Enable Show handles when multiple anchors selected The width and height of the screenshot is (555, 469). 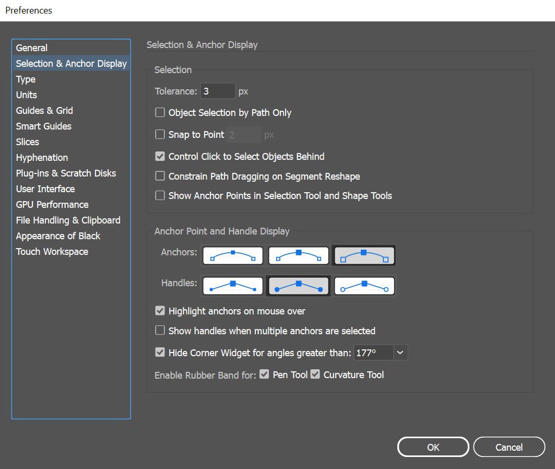pyautogui.click(x=160, y=330)
